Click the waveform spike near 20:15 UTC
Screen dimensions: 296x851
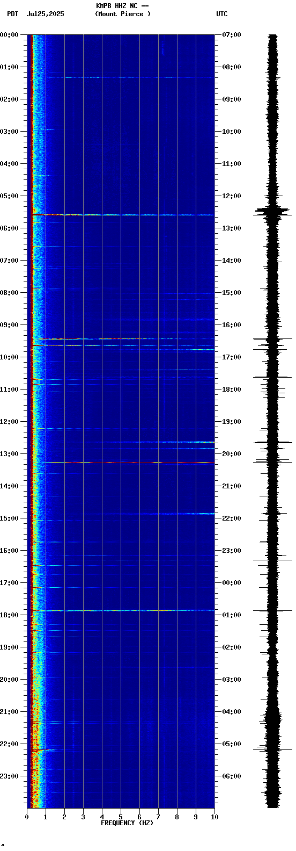pos(273,461)
